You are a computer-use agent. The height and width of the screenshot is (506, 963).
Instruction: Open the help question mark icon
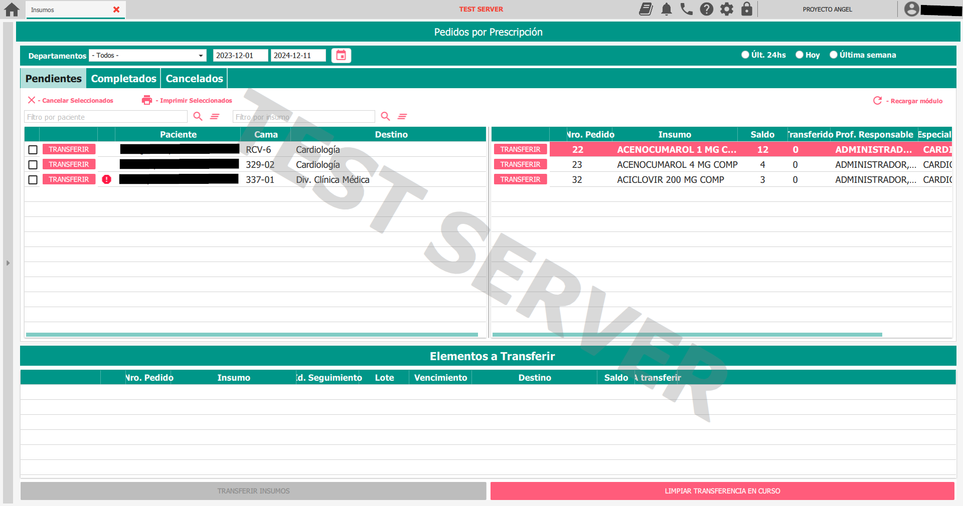707,9
